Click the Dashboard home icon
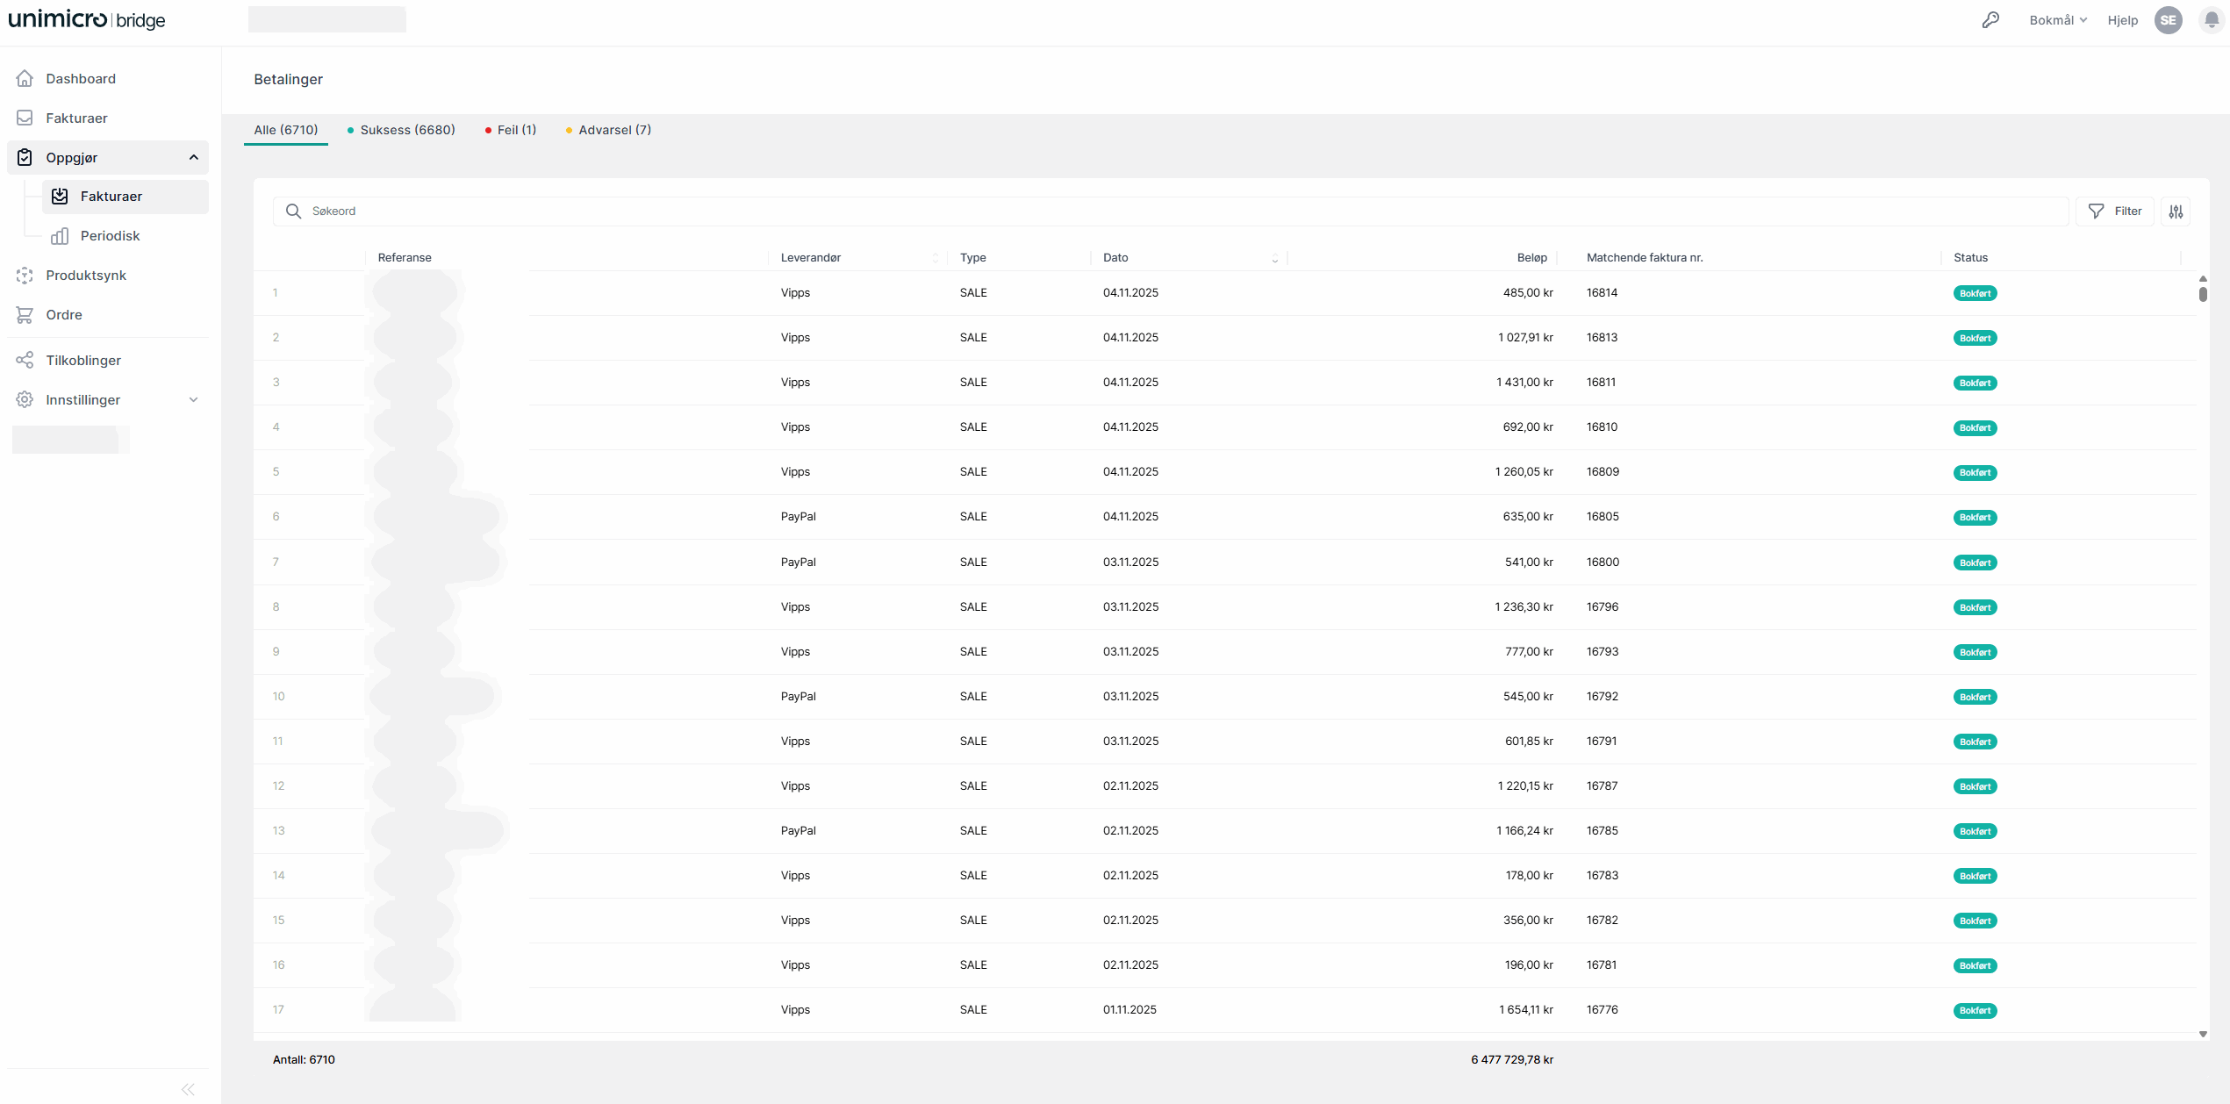This screenshot has width=2230, height=1104. coord(25,78)
